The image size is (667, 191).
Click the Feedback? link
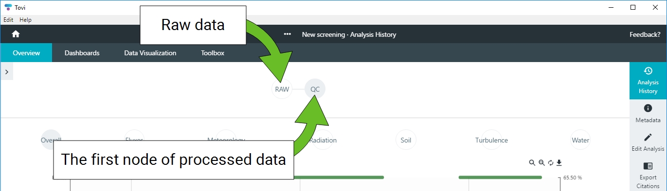[645, 34]
